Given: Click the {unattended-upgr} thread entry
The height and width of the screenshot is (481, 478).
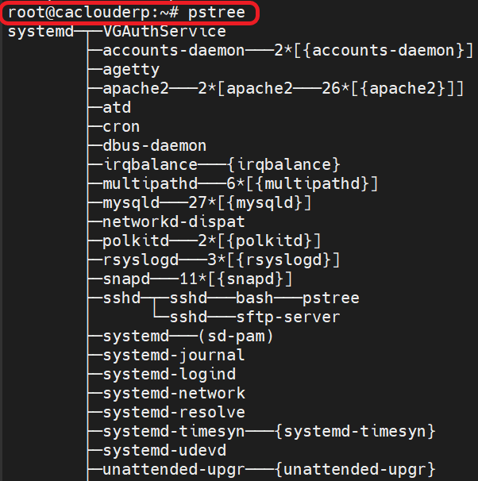Looking at the screenshot, I should (x=355, y=470).
